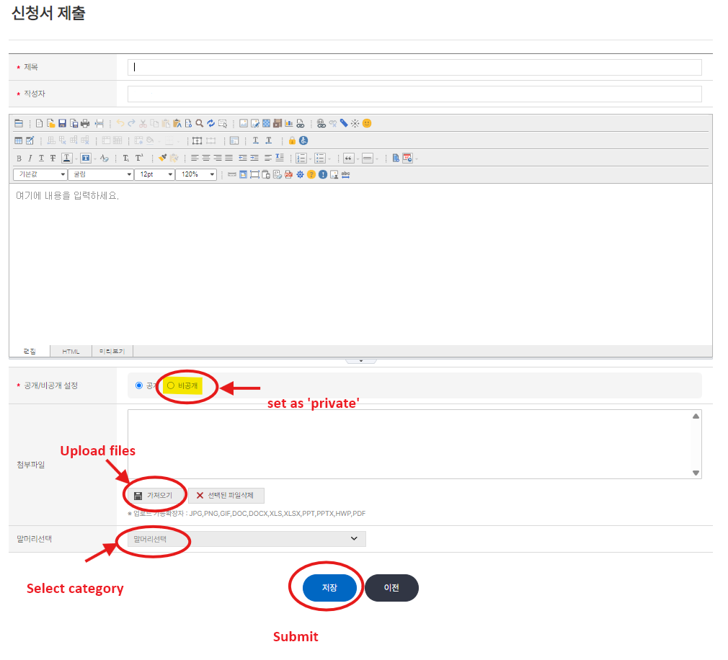Viewport: 728px width, 660px height.
Task: Click the blue 저장 submit button
Action: [329, 588]
